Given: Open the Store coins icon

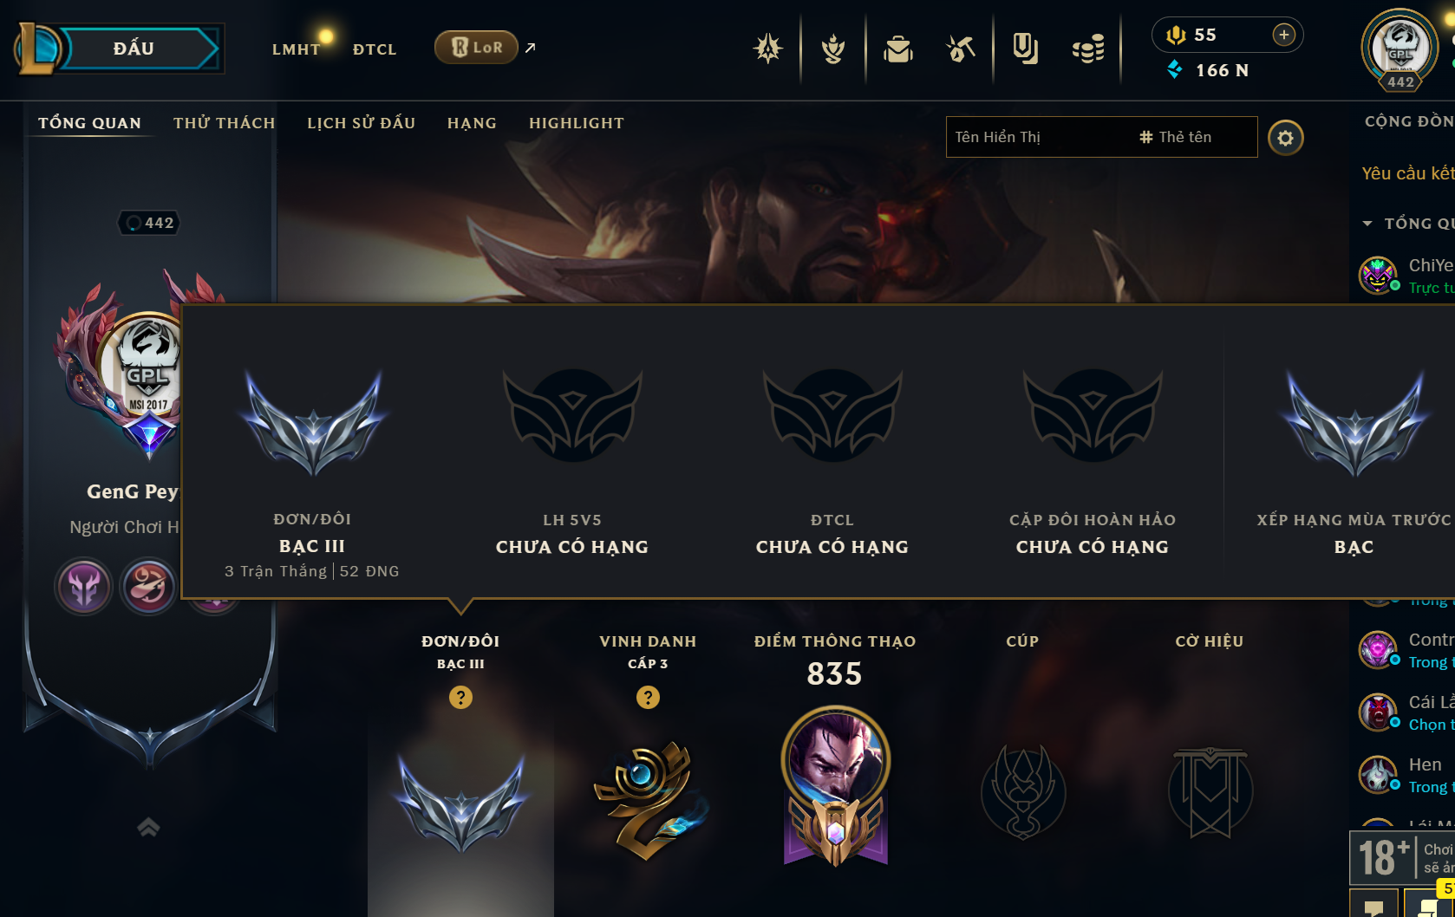Looking at the screenshot, I should coord(1088,49).
